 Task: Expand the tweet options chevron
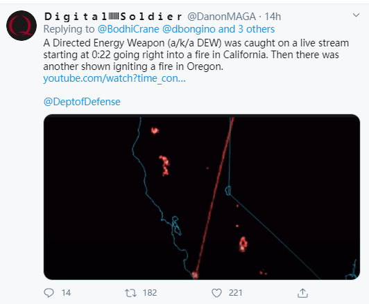tap(356, 15)
